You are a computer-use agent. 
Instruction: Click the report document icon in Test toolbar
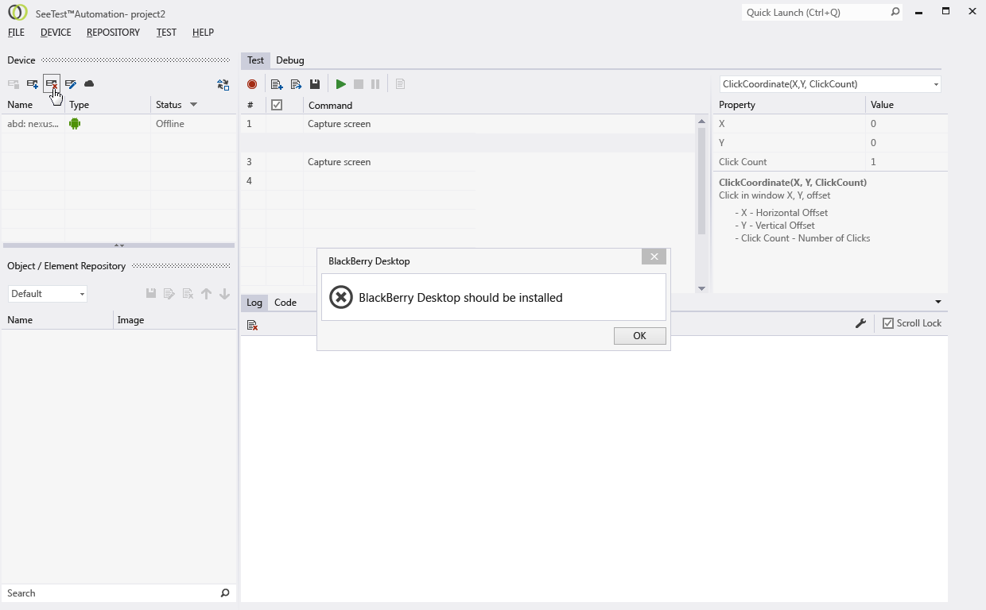(400, 84)
